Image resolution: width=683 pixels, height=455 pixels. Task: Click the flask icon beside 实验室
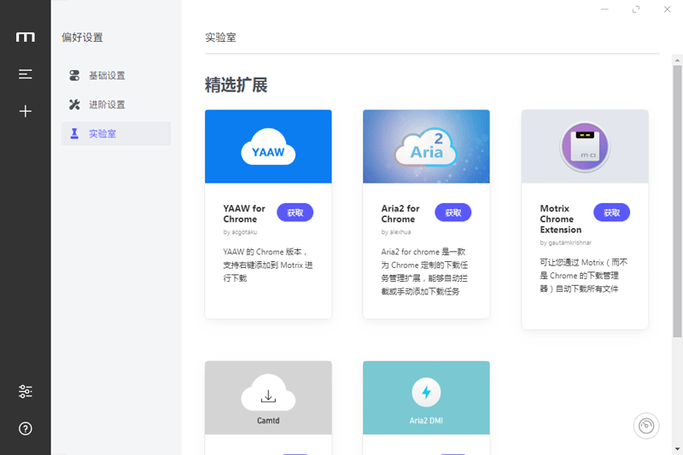74,133
